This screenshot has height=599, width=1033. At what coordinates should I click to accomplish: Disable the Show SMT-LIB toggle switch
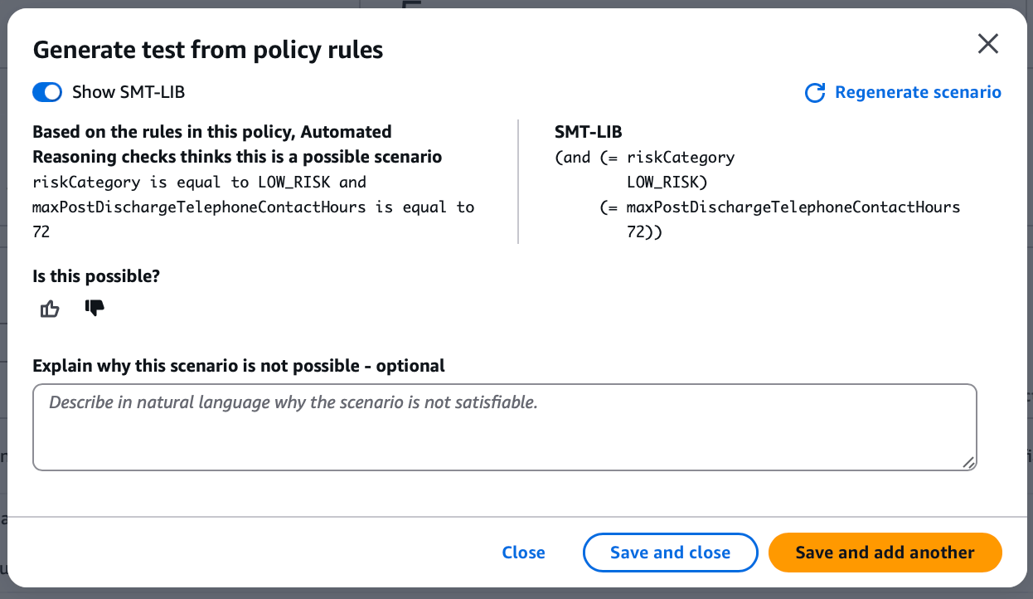(x=47, y=92)
